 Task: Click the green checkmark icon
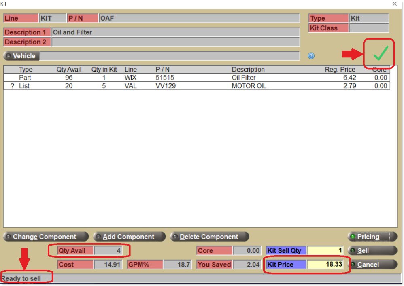pyautogui.click(x=380, y=53)
